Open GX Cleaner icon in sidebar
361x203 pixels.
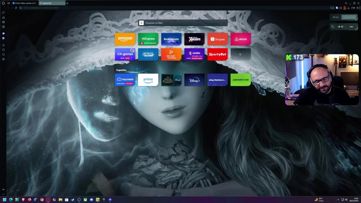[3, 17]
